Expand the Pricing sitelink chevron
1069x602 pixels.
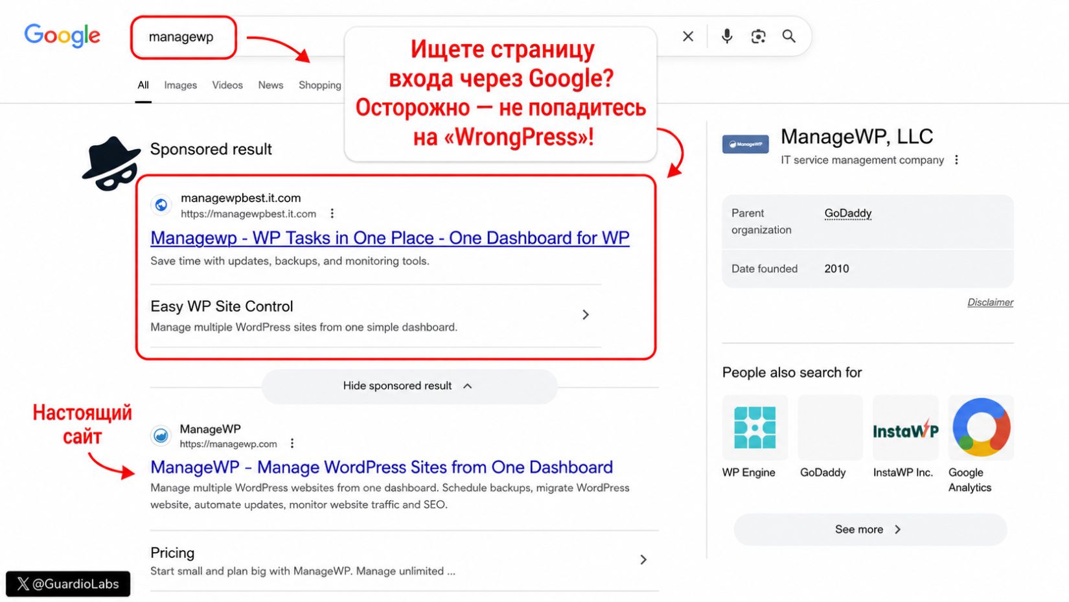(643, 559)
